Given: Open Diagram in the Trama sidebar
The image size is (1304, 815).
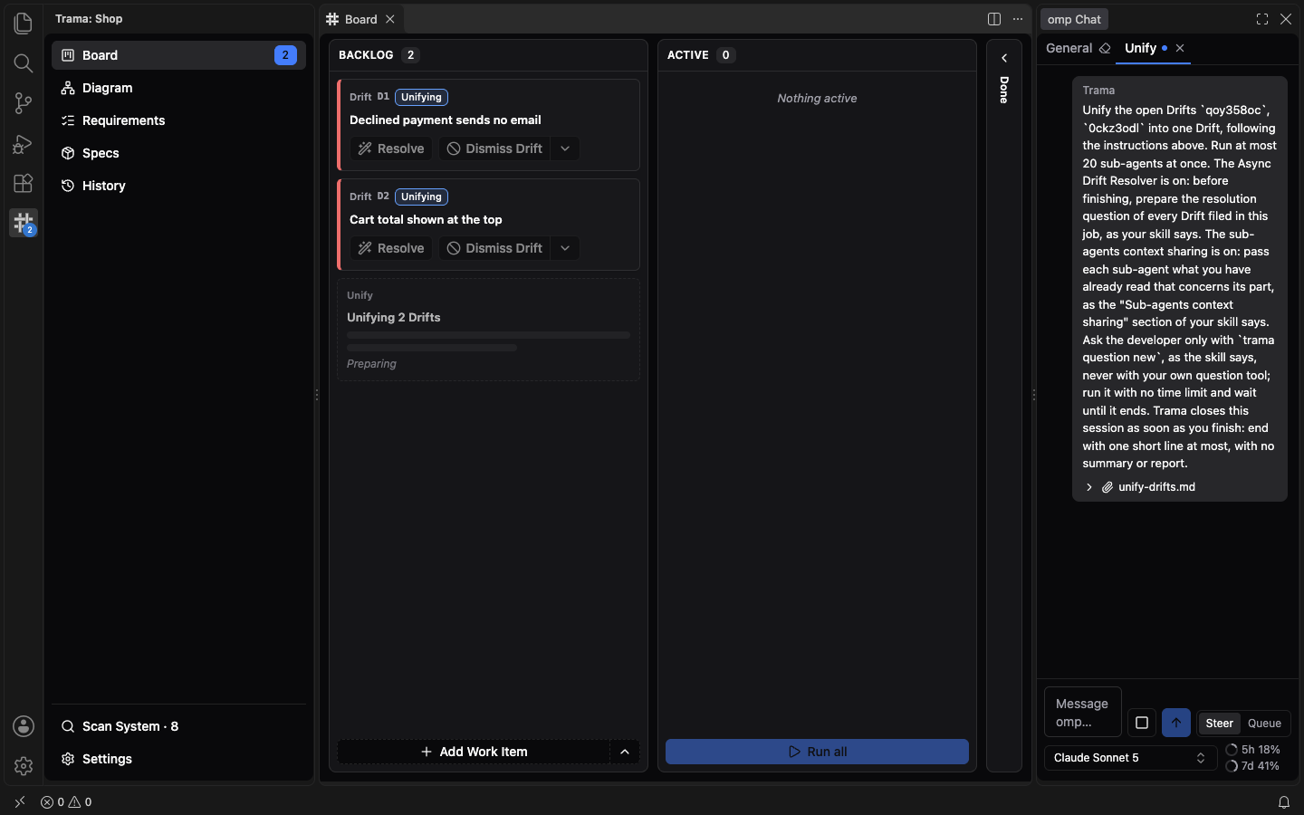Looking at the screenshot, I should point(178,88).
